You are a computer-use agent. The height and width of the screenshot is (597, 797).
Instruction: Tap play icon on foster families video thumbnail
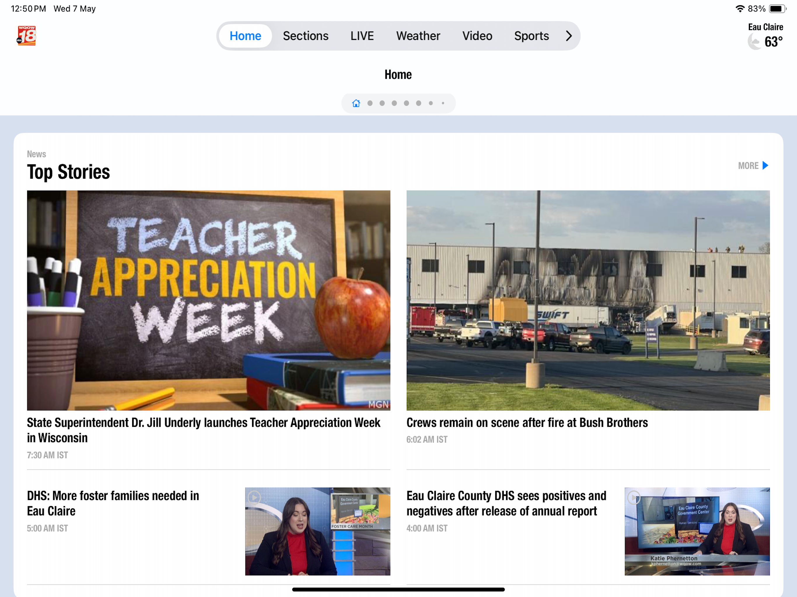point(254,498)
